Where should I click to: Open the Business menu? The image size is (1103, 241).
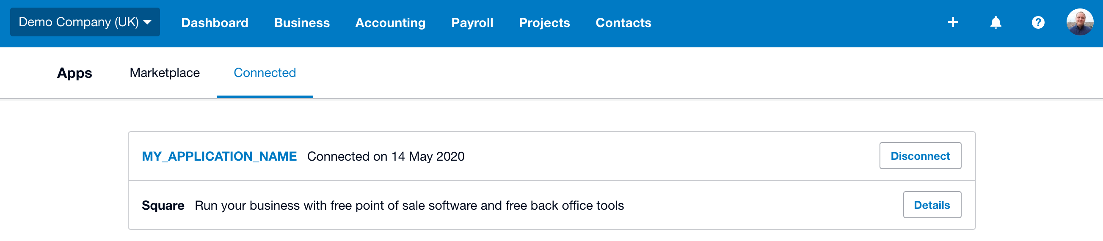pyautogui.click(x=302, y=23)
